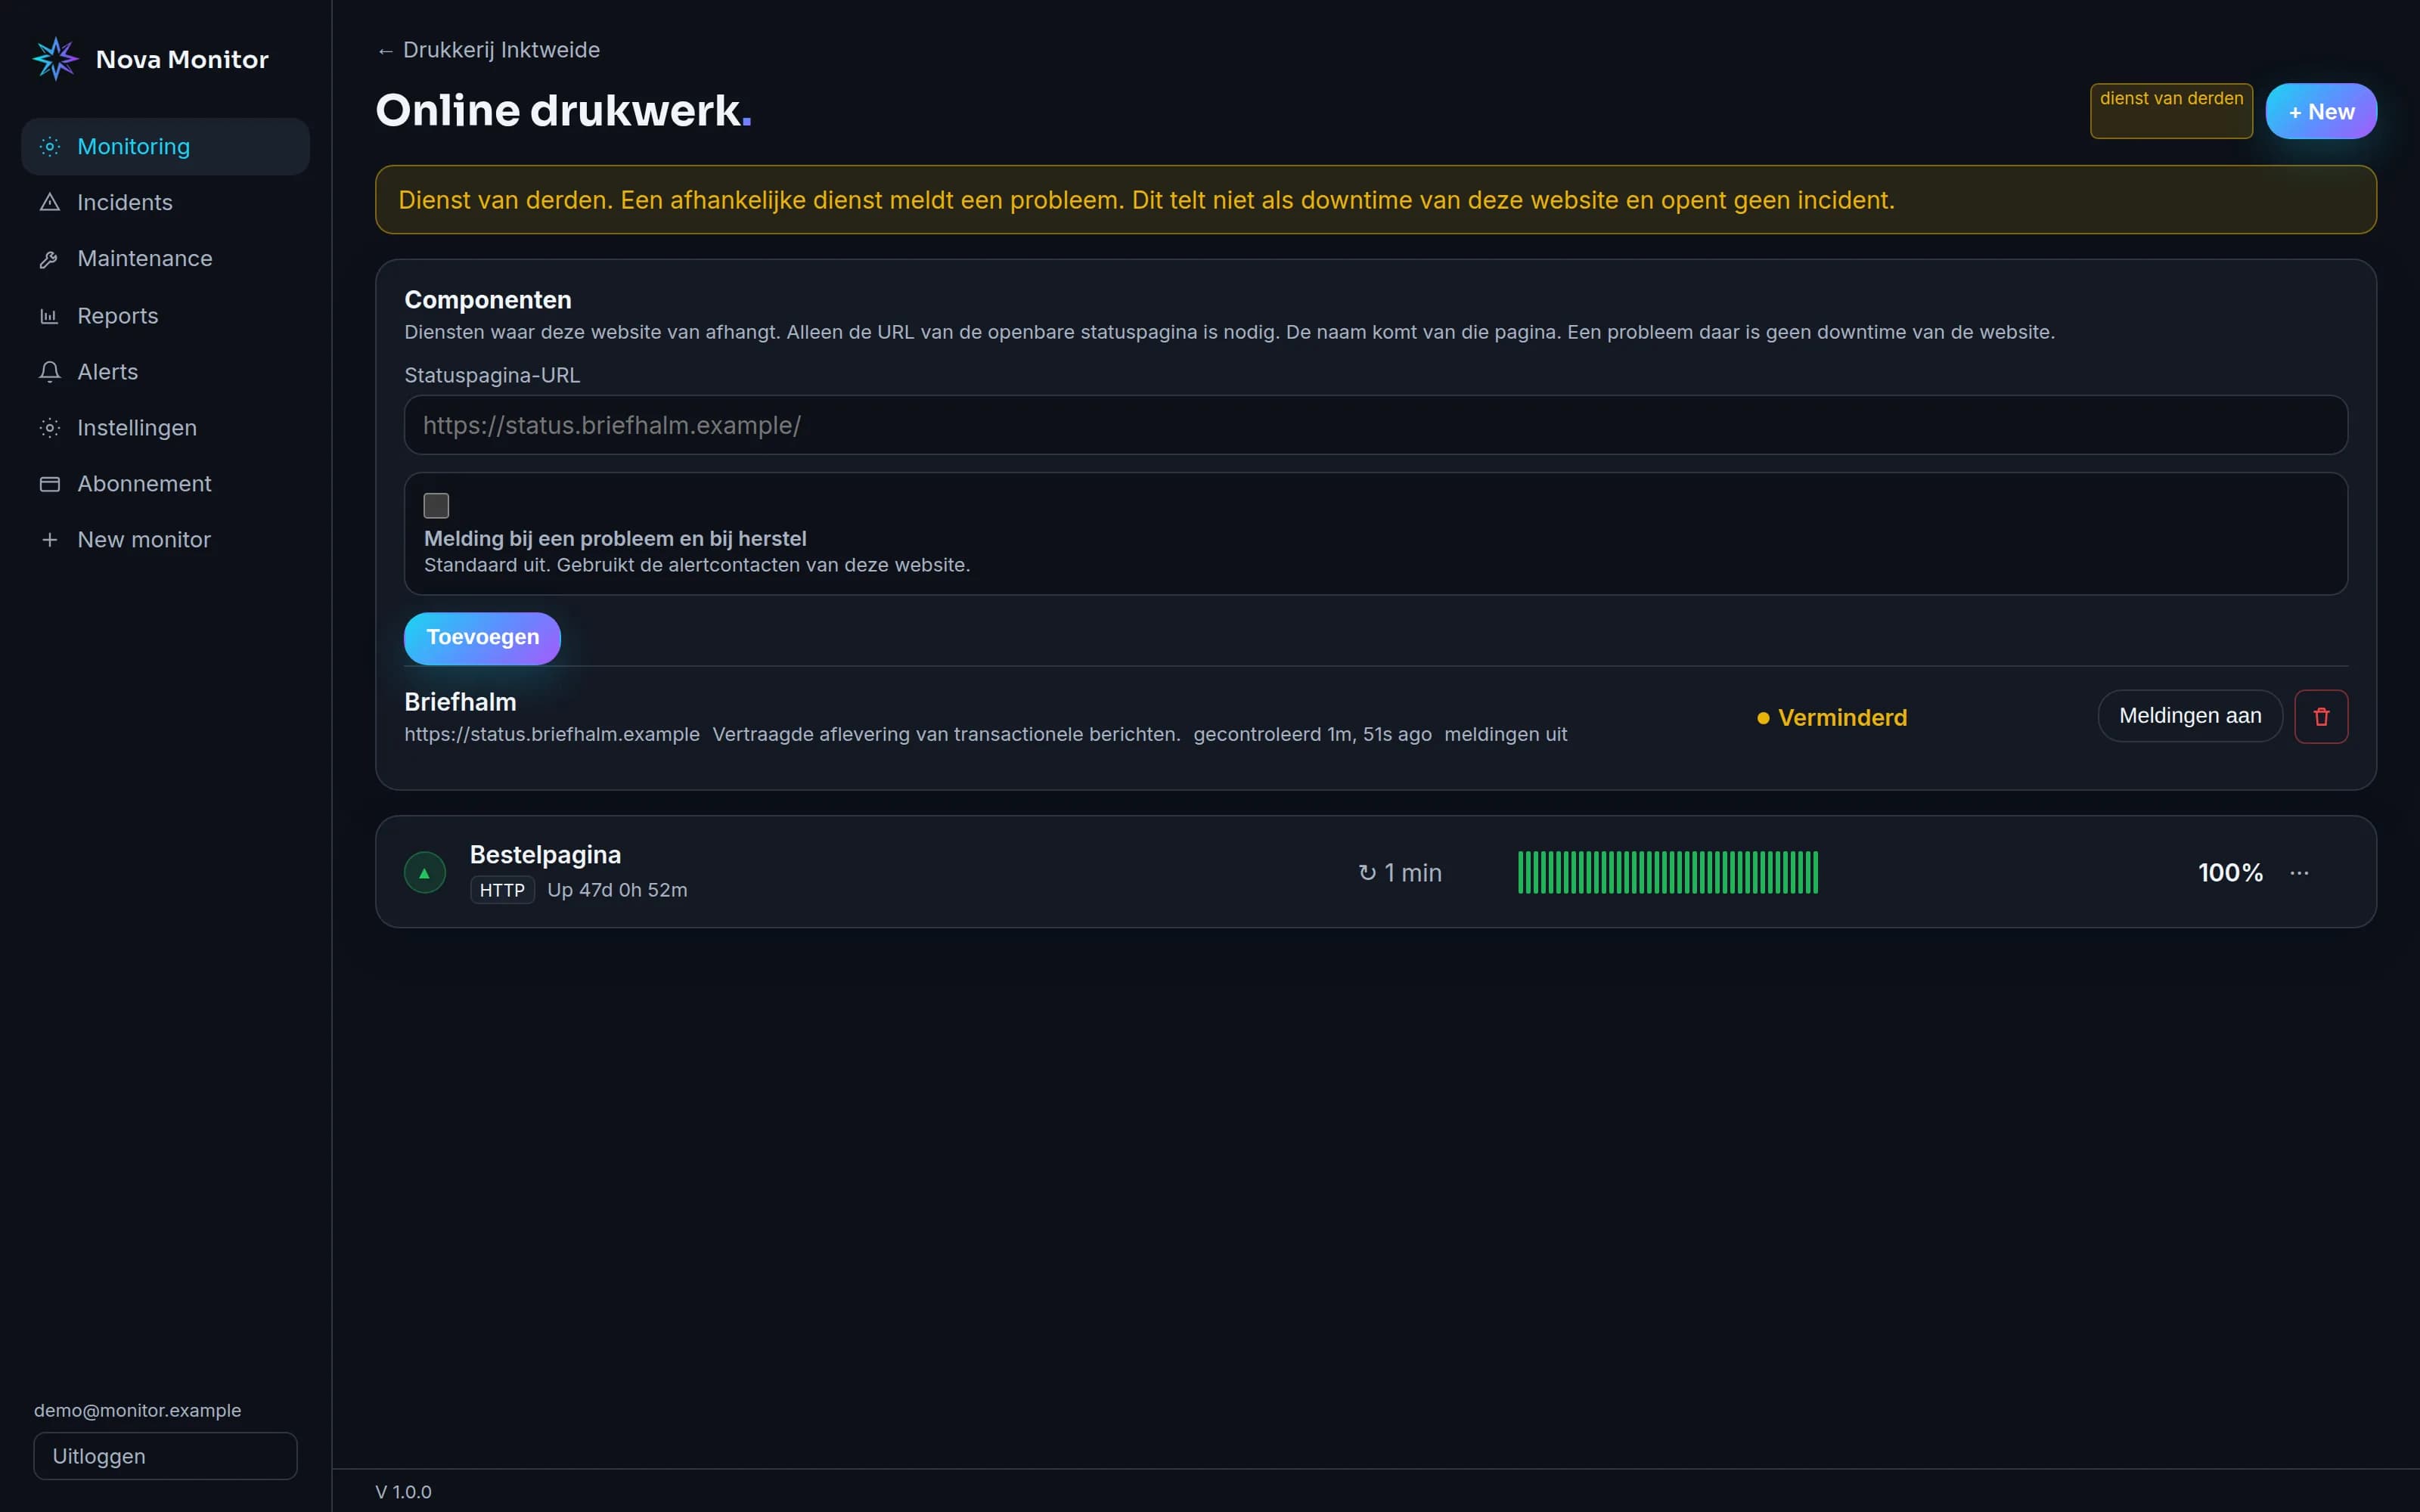2420x1512 pixels.
Task: Click the demo@monitor.example account text
Action: tap(138, 1410)
